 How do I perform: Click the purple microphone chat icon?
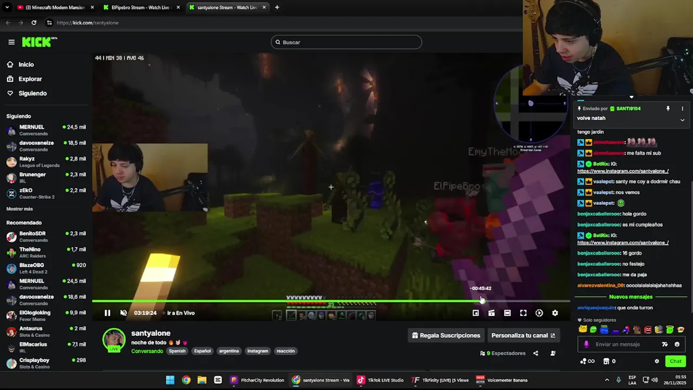[586, 344]
